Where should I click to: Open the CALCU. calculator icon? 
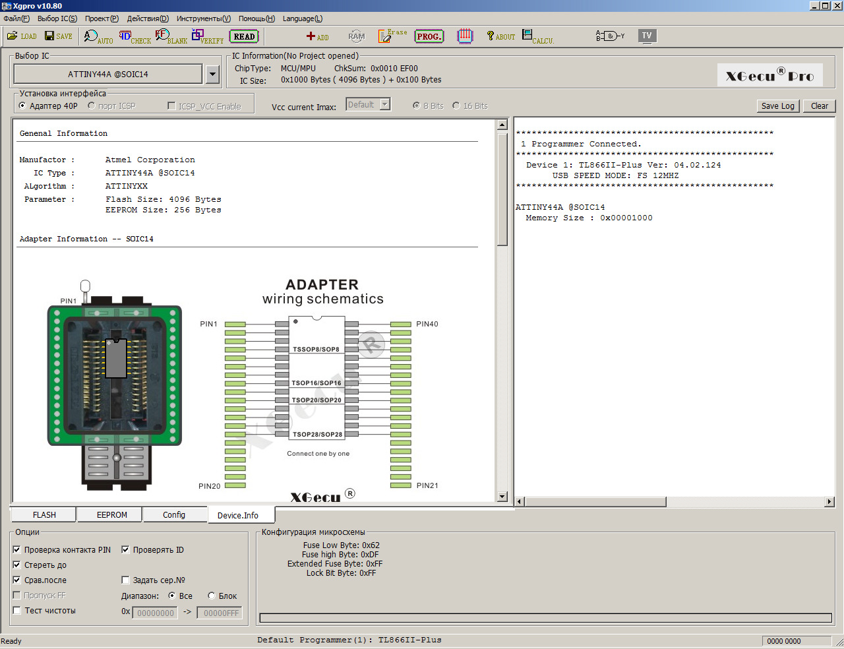538,36
